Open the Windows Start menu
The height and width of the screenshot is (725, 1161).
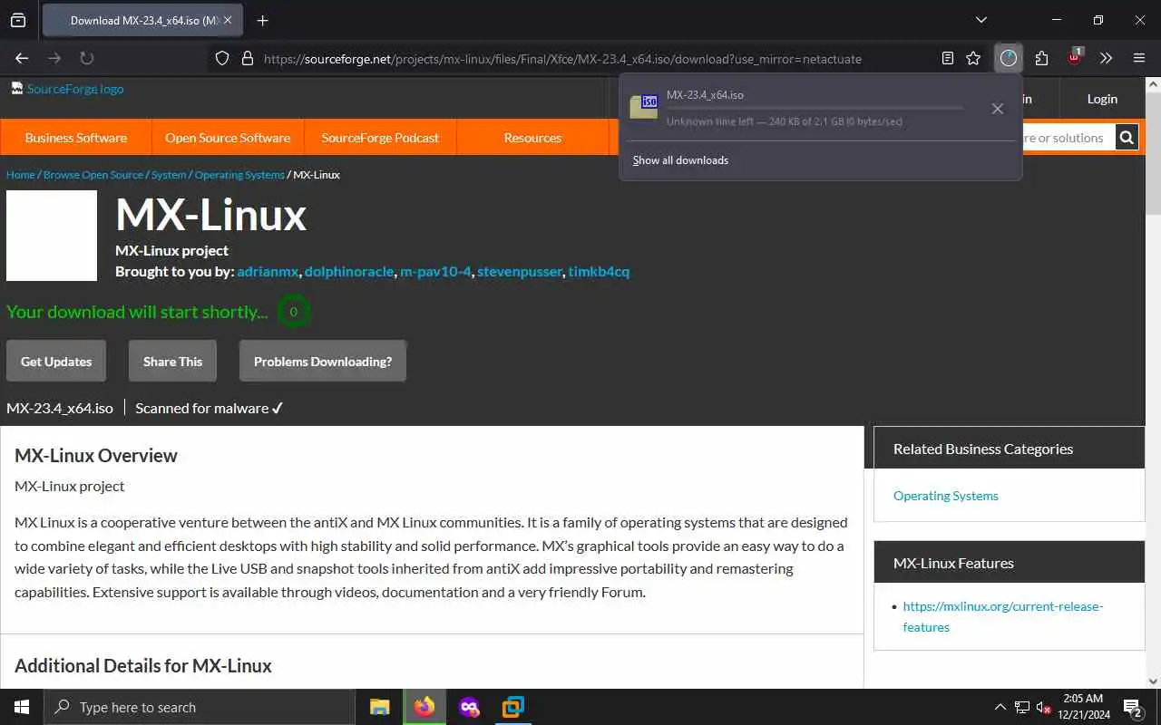click(x=22, y=707)
